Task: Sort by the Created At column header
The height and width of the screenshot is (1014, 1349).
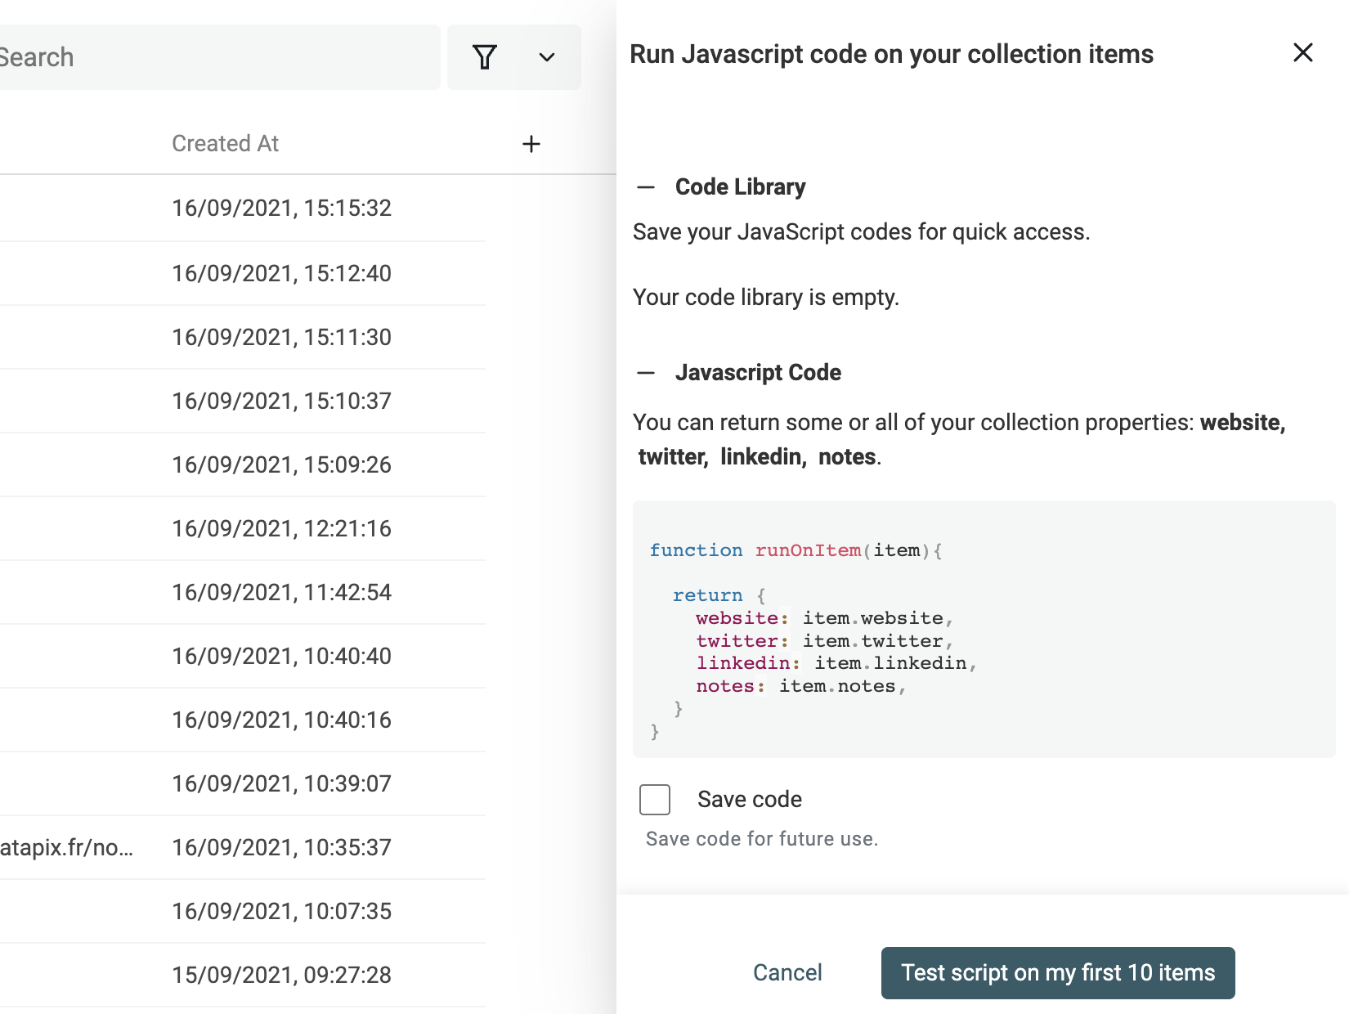Action: coord(226,143)
